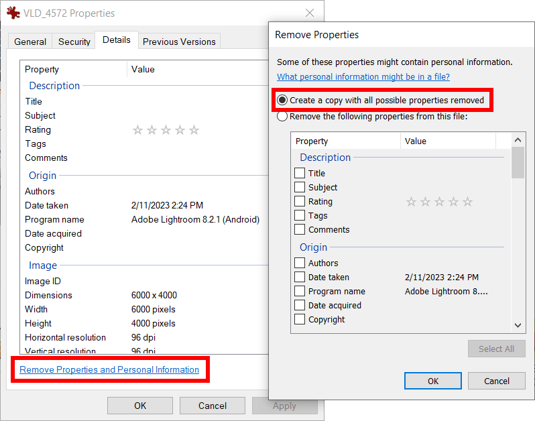Go to Previous Versions tab
Viewport: 535px width, 421px height.
click(179, 42)
